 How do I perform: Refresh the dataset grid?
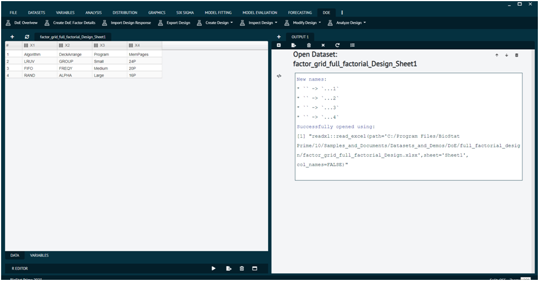point(27,37)
